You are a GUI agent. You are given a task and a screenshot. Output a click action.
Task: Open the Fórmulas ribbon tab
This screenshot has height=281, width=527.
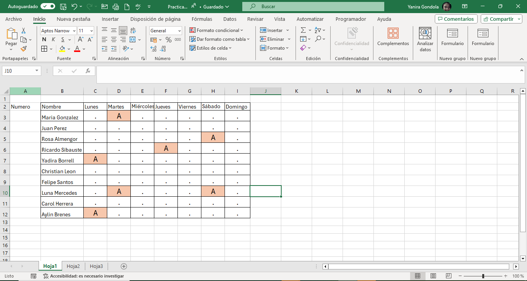coord(202,19)
